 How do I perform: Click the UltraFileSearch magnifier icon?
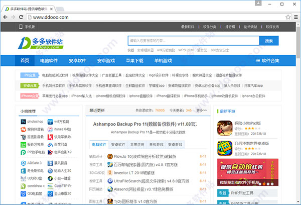click(110, 181)
